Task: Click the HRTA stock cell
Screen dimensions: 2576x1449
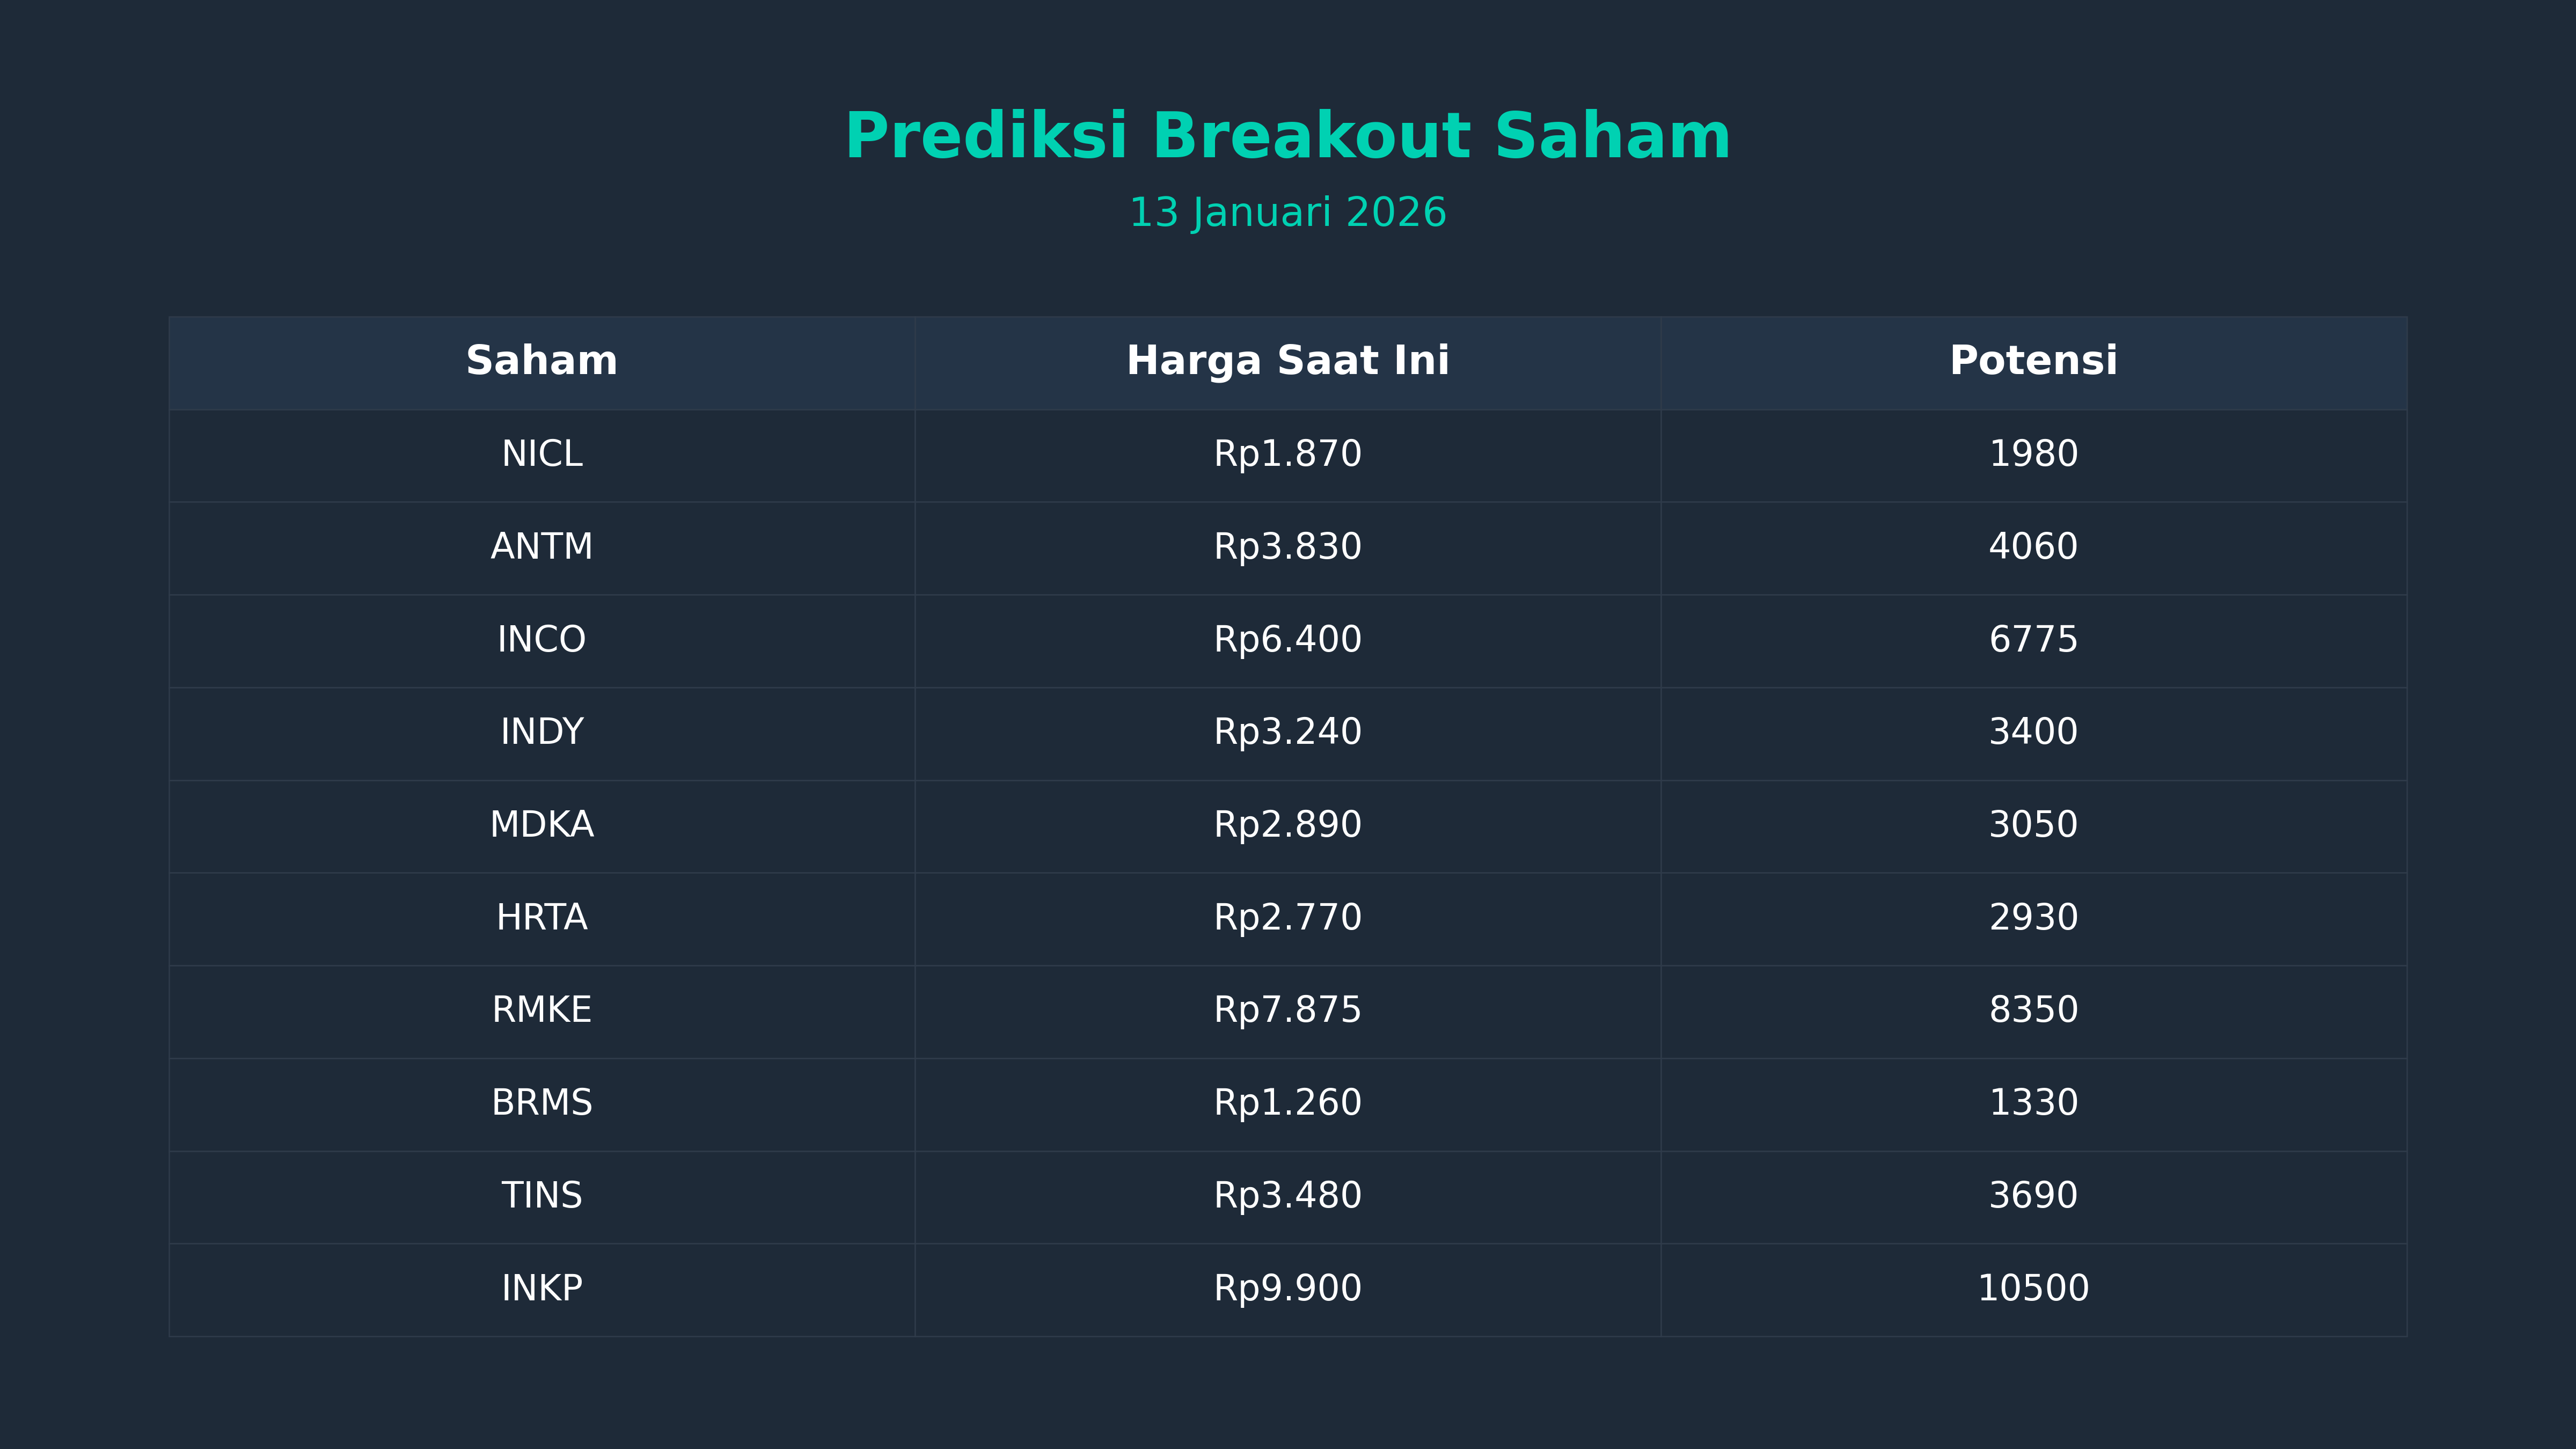Action: [x=541, y=918]
